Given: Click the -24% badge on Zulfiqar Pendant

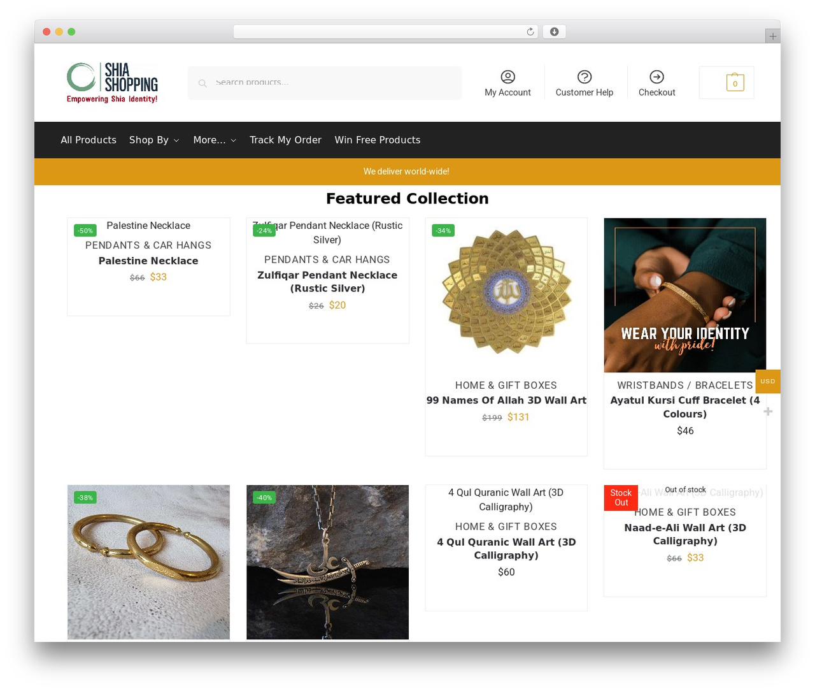Looking at the screenshot, I should pos(264,231).
